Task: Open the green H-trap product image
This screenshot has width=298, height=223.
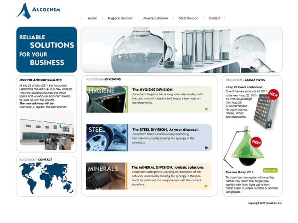Action: (x=244, y=146)
